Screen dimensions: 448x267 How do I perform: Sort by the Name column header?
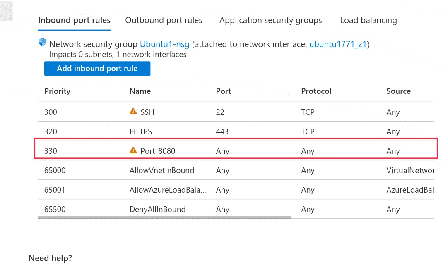[x=140, y=91]
